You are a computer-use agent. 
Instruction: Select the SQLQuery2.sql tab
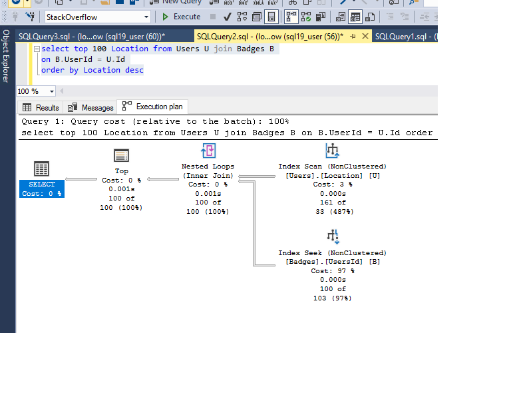(x=270, y=37)
